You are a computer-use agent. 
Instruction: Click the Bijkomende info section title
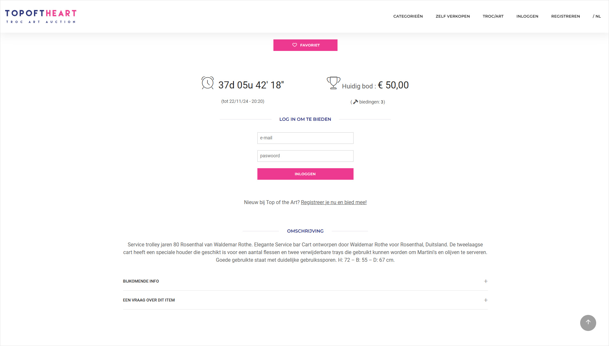point(141,281)
